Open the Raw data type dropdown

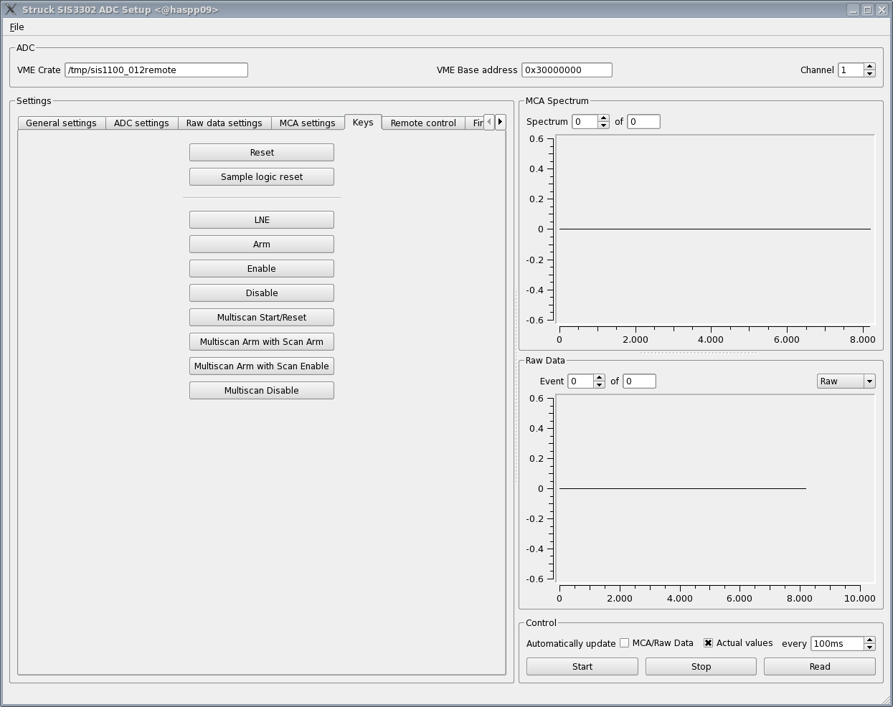point(846,381)
